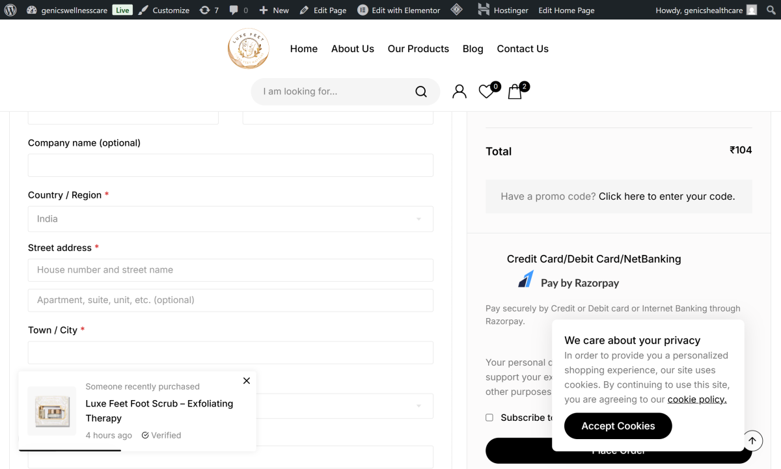
Task: Expand the Country / Region dropdown
Action: click(x=230, y=219)
